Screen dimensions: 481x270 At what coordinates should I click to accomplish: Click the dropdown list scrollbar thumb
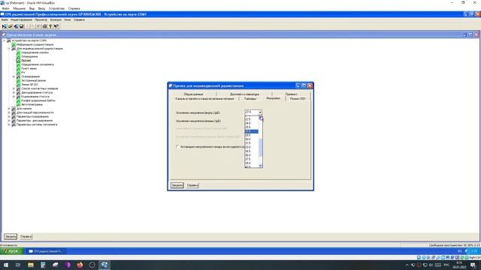tap(261, 148)
